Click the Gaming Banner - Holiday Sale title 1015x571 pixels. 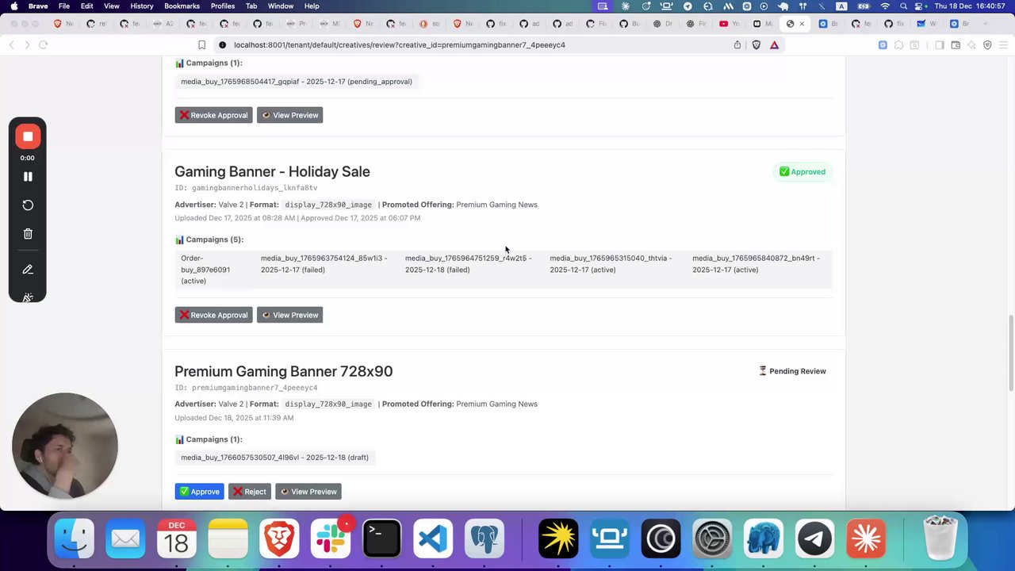272,171
